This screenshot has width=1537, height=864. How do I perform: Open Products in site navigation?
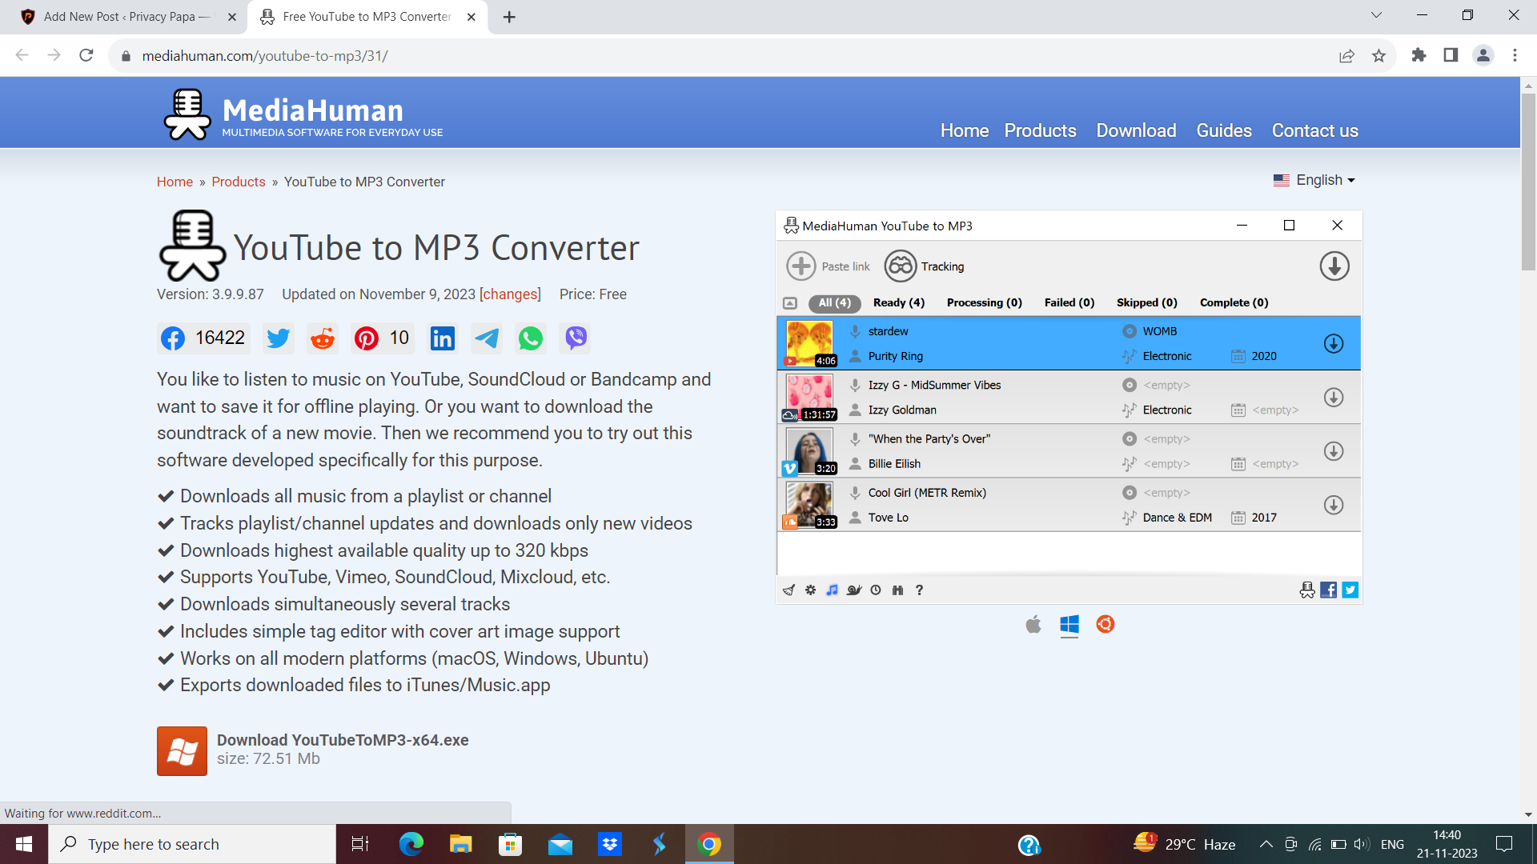1040,130
